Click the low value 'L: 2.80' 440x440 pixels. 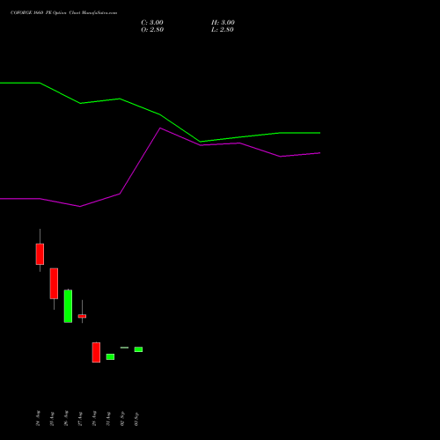[223, 30]
